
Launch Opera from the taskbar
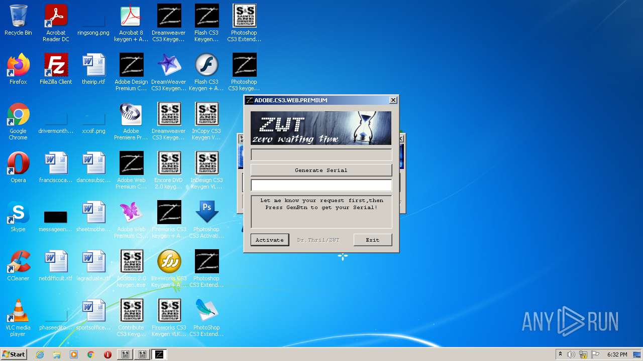coord(108,354)
